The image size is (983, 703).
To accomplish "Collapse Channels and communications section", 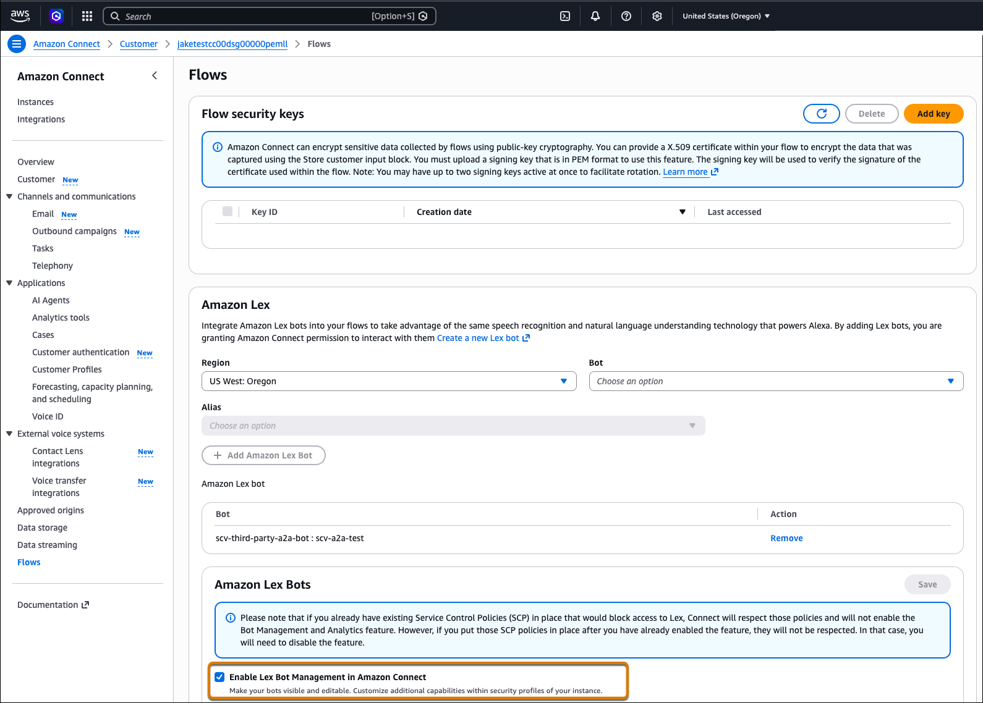I will 9,196.
